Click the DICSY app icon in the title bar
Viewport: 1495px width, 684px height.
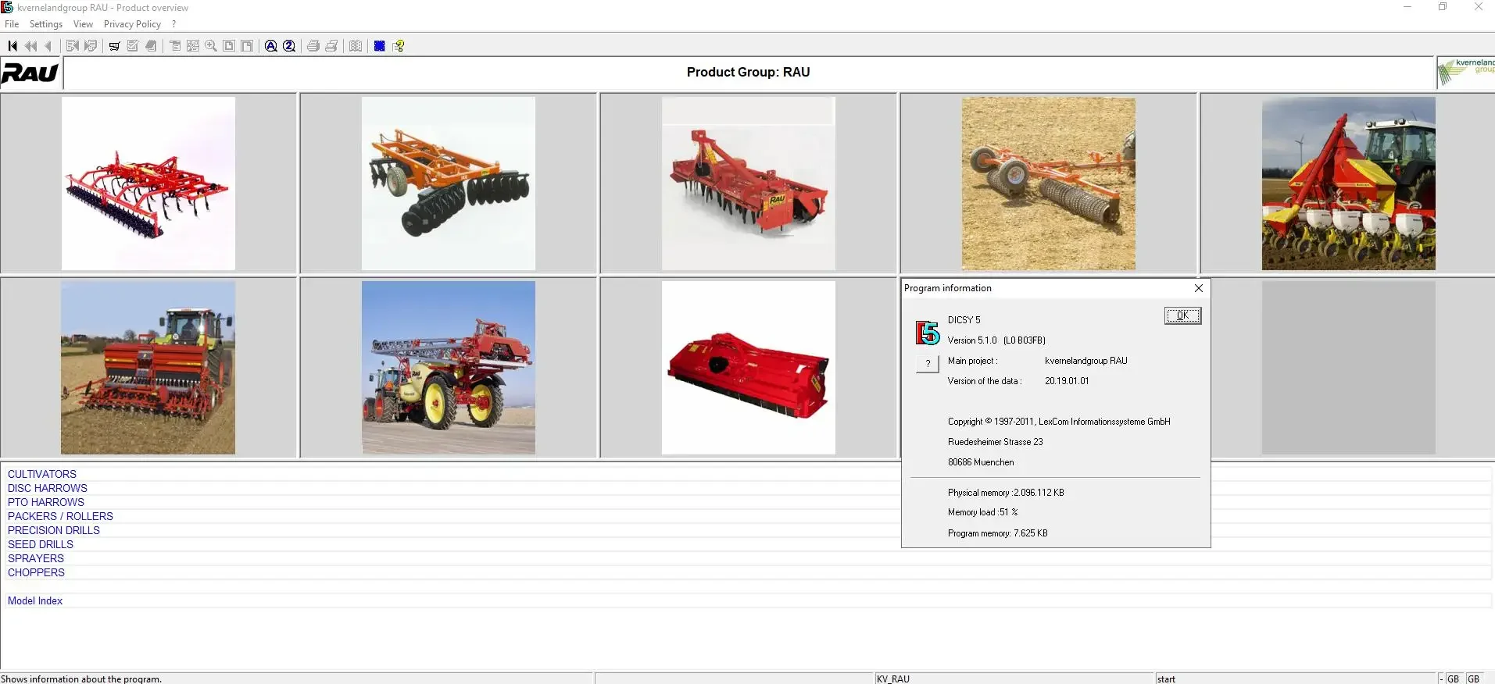pyautogui.click(x=7, y=7)
